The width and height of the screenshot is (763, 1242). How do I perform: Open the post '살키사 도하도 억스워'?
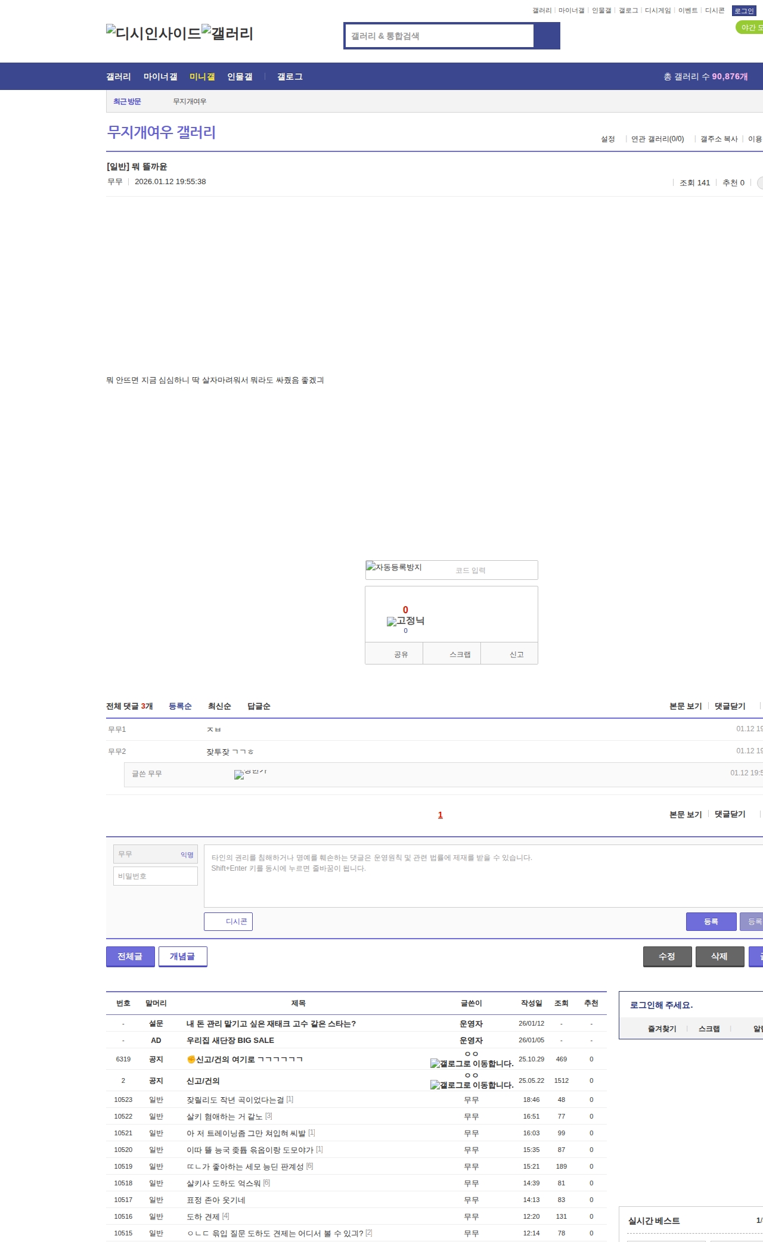tap(224, 1183)
